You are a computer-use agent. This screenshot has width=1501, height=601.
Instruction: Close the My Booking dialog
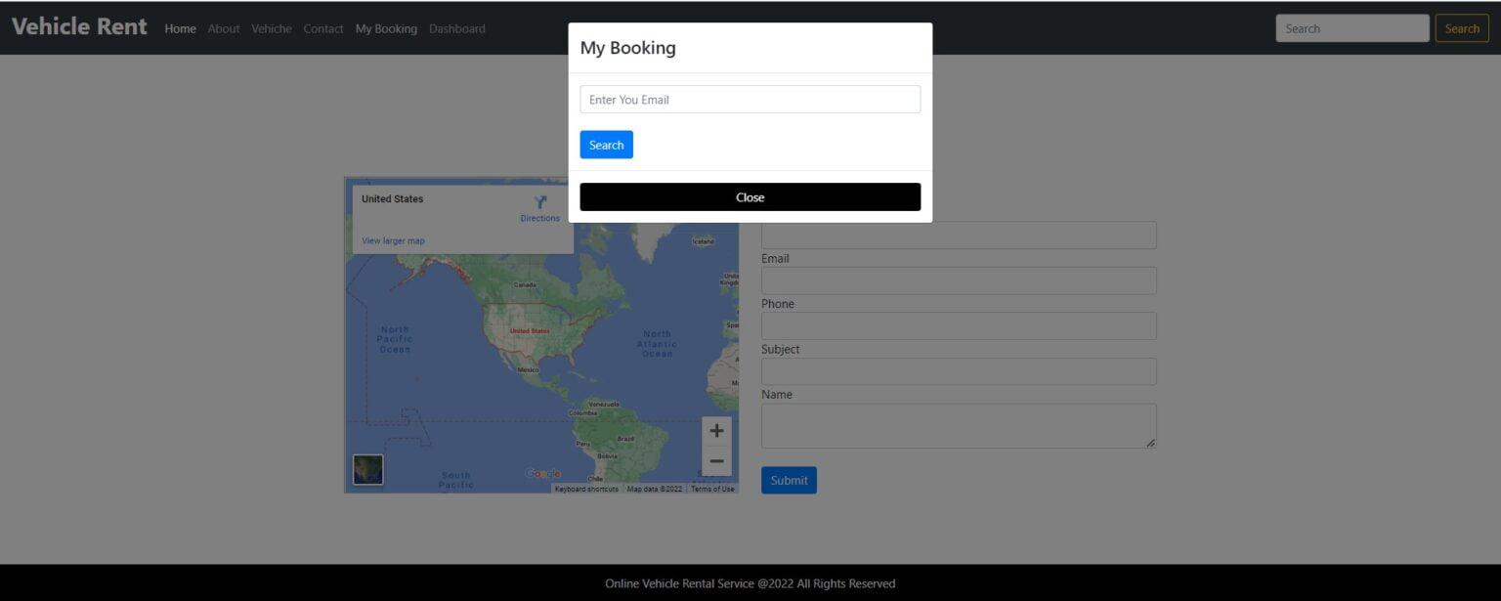(750, 197)
